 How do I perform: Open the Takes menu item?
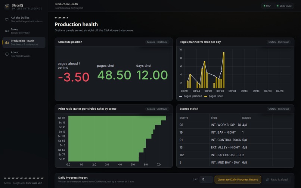click(24, 31)
